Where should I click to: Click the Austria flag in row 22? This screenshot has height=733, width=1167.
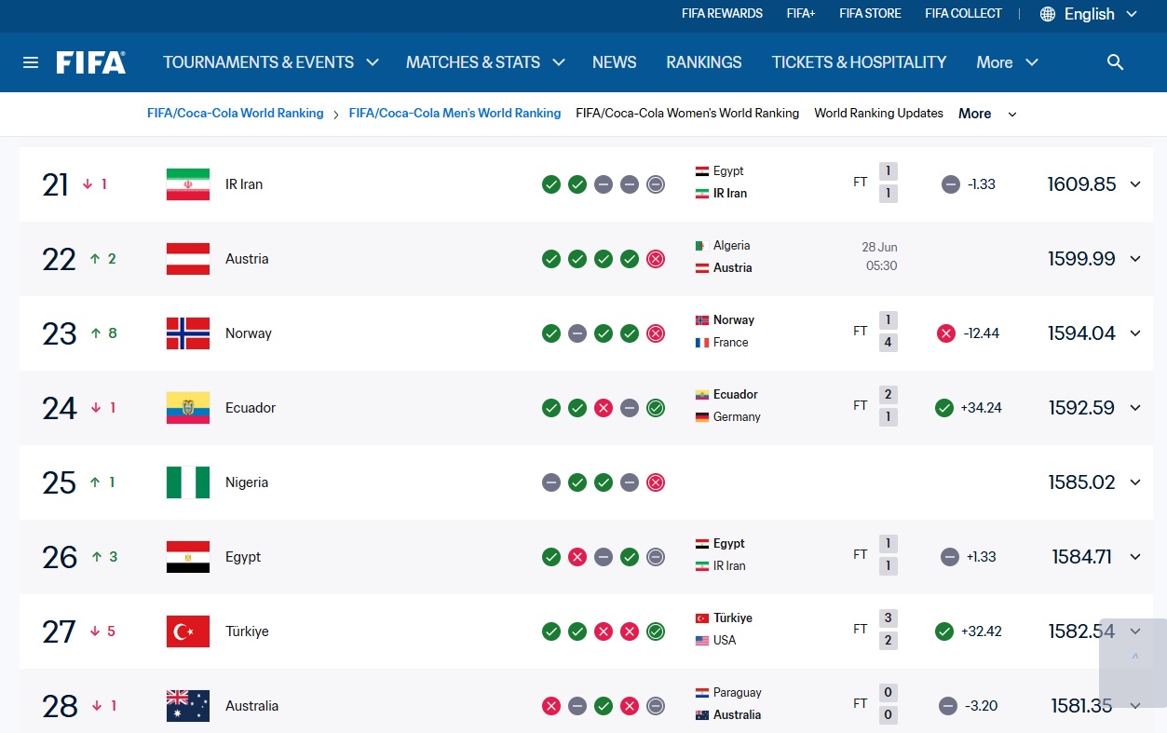188,259
